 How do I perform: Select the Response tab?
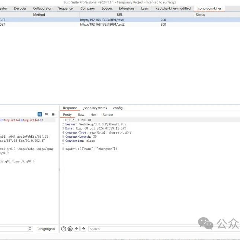(70, 108)
